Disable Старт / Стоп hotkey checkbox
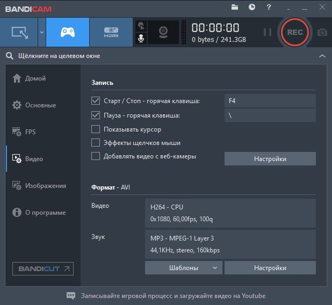 [96, 101]
